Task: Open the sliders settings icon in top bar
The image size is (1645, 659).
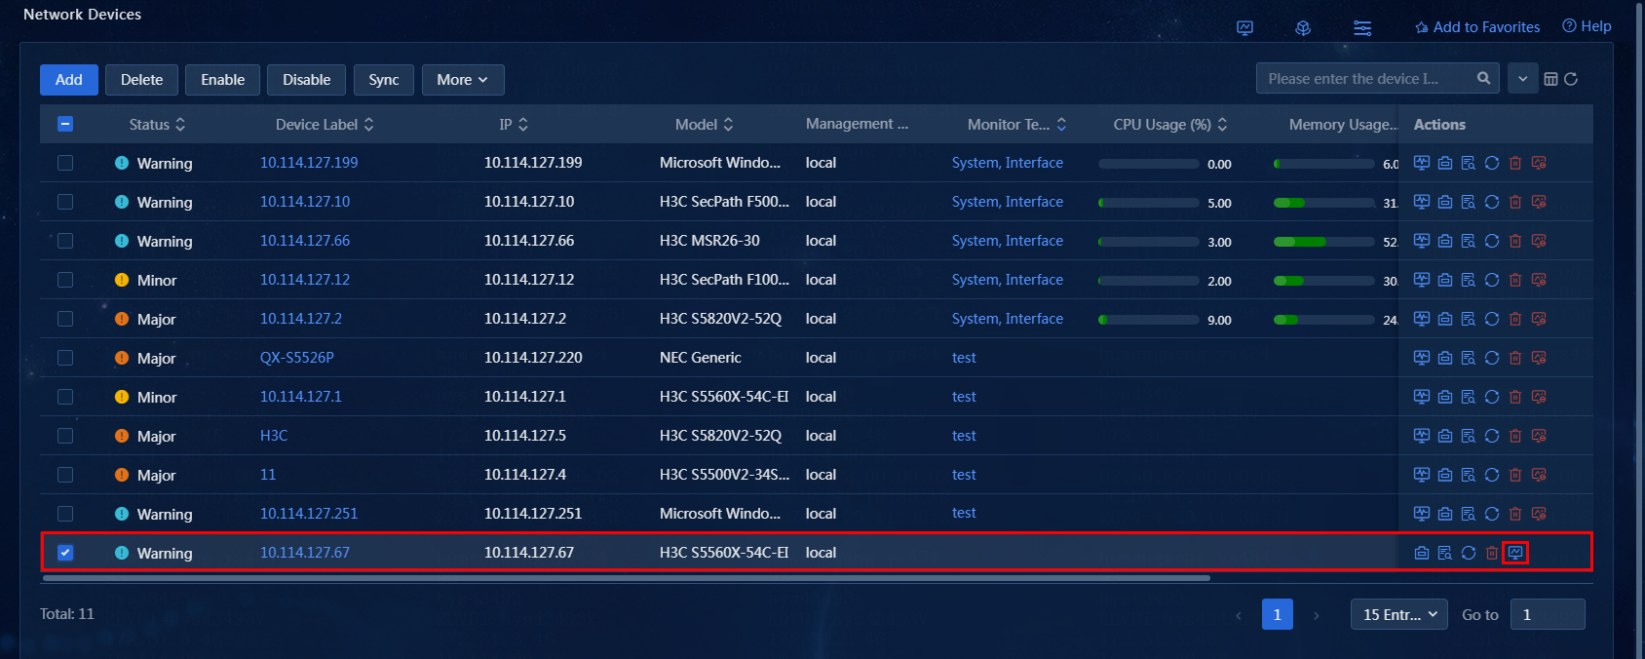Action: click(1362, 28)
